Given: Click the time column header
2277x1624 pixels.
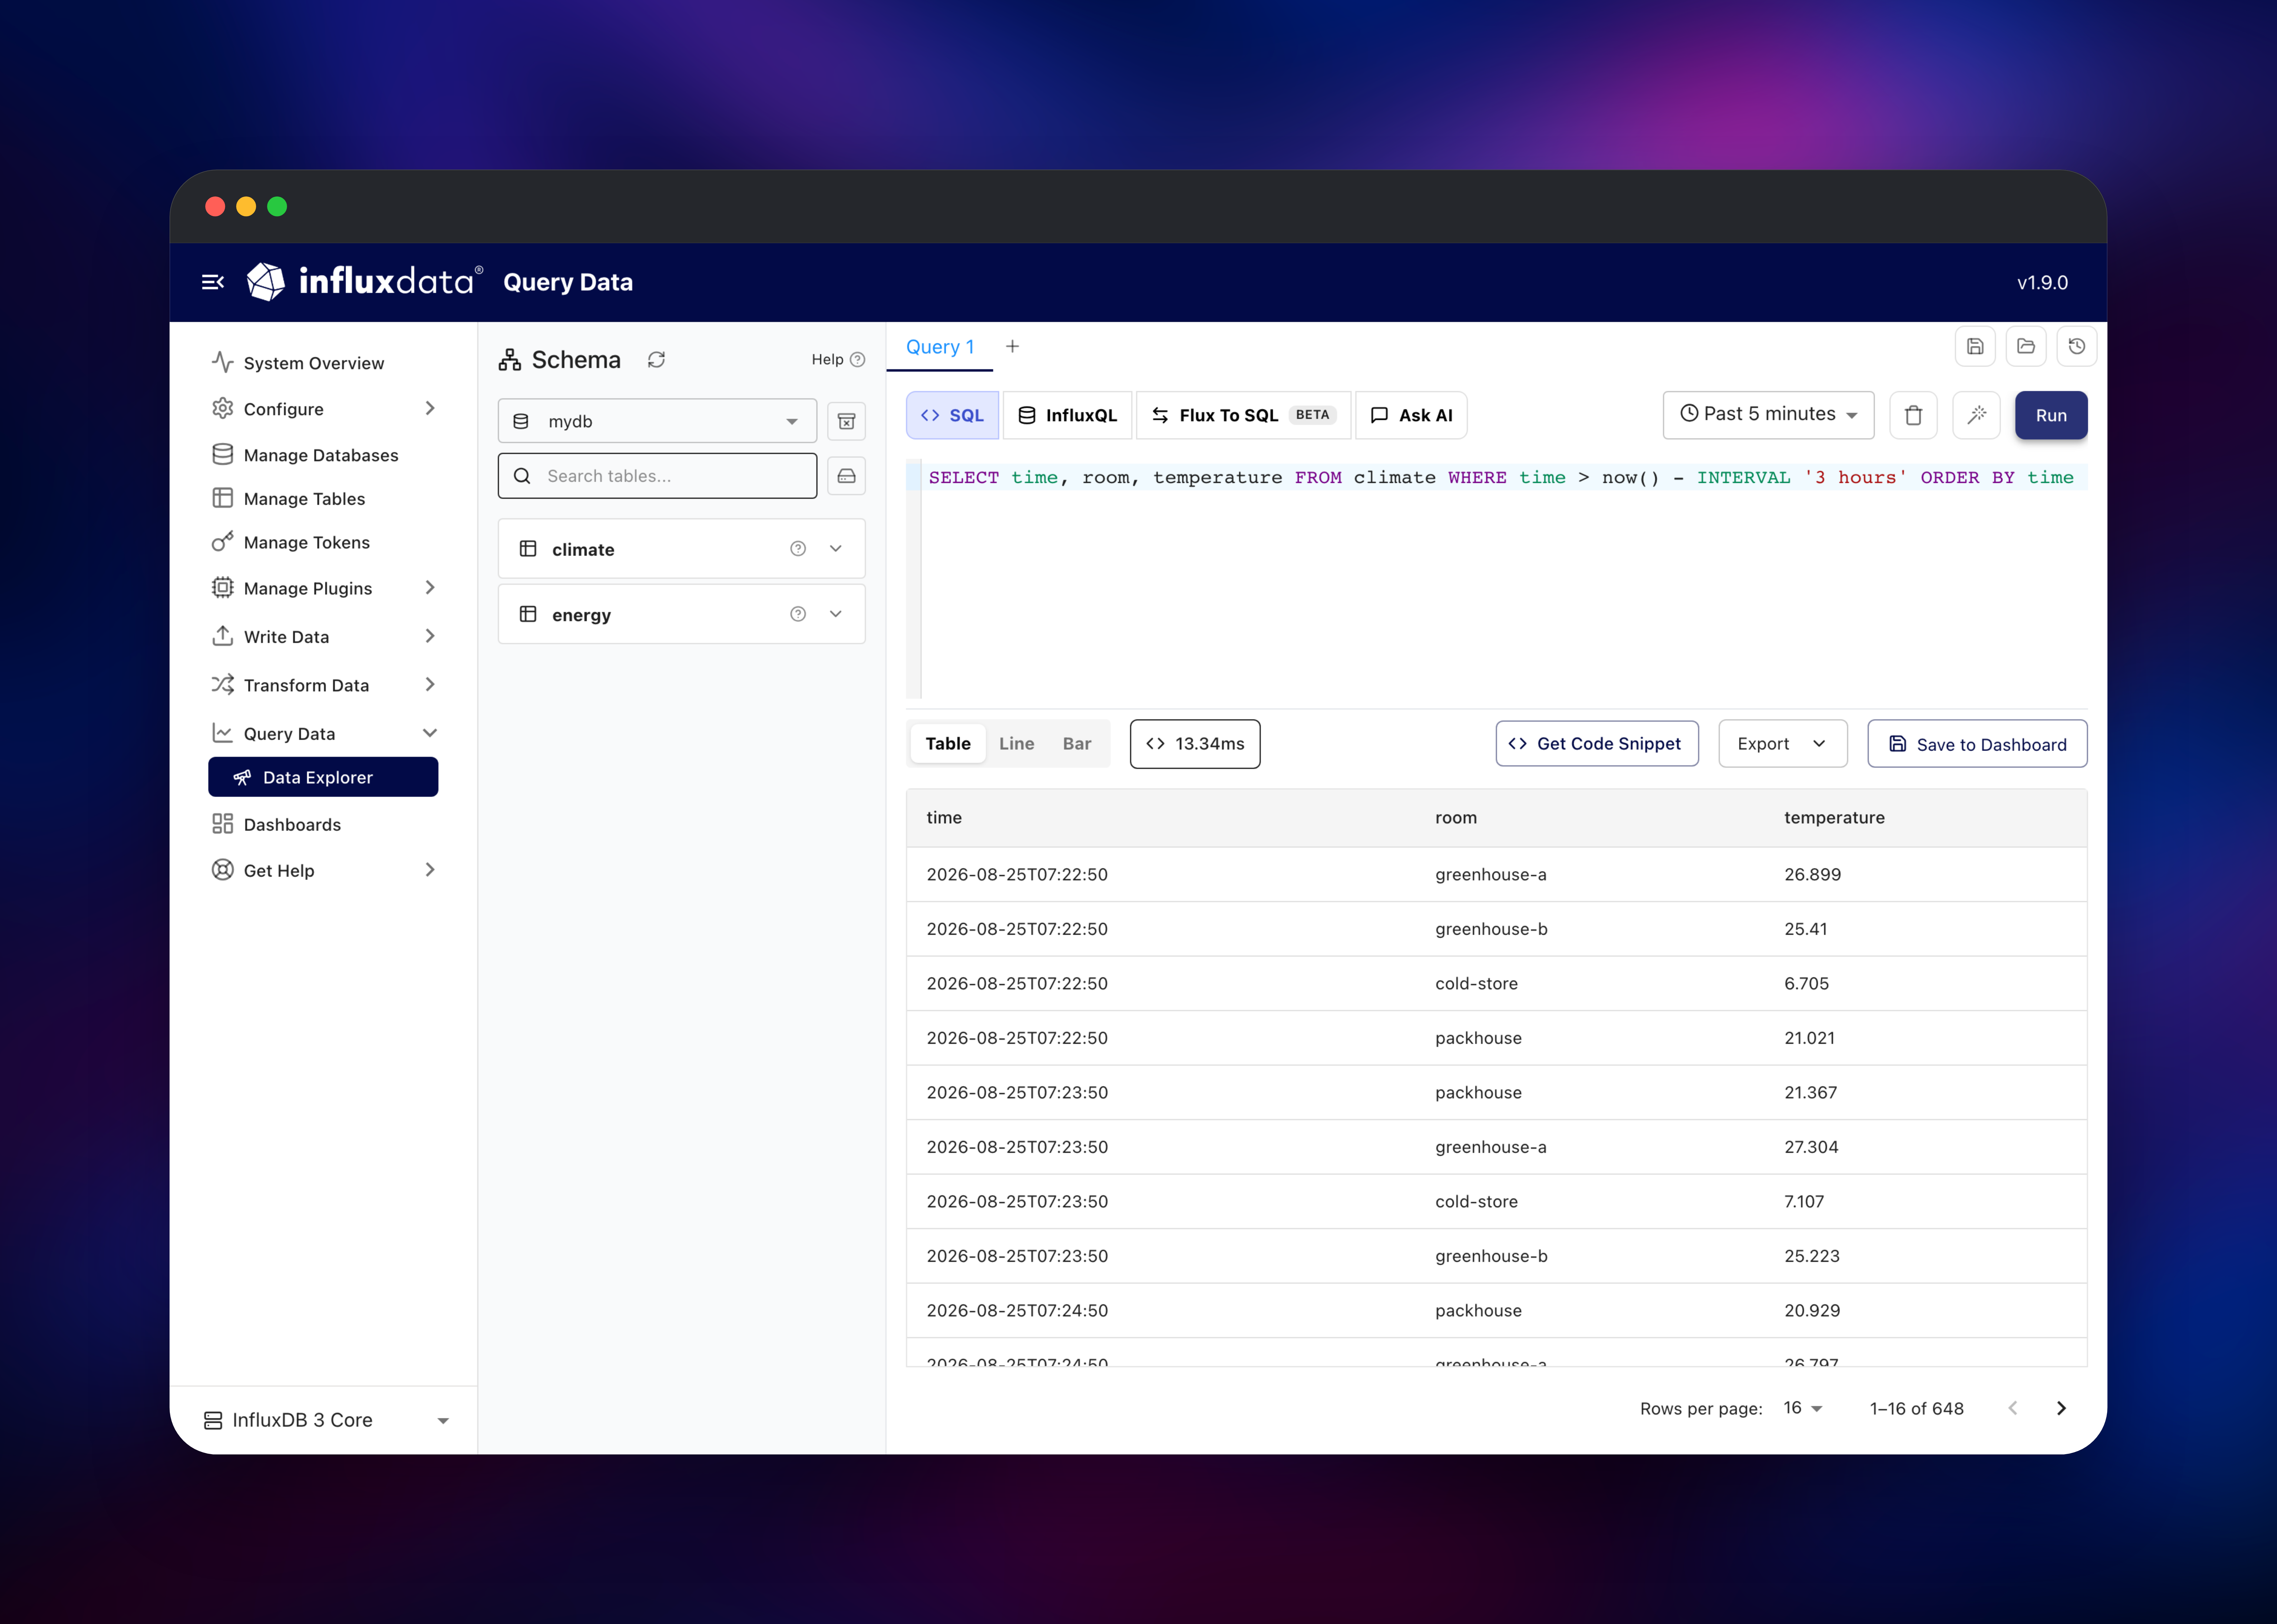Looking at the screenshot, I should coord(944,818).
